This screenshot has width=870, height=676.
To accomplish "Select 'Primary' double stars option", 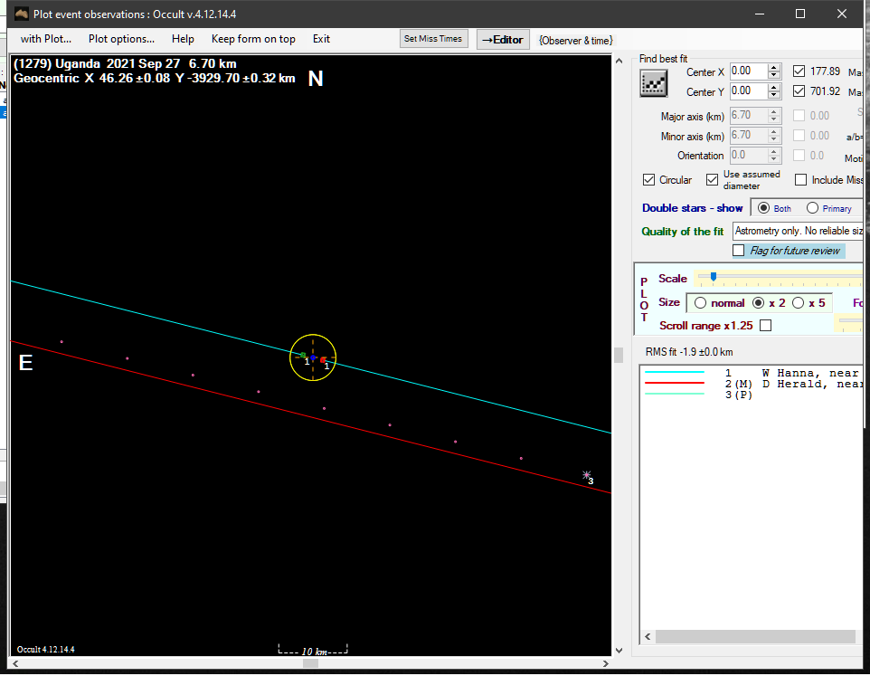I will click(x=812, y=208).
